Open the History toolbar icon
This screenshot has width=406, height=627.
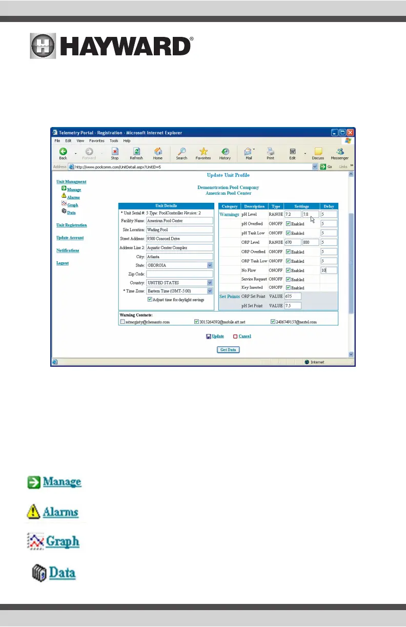[x=225, y=151]
